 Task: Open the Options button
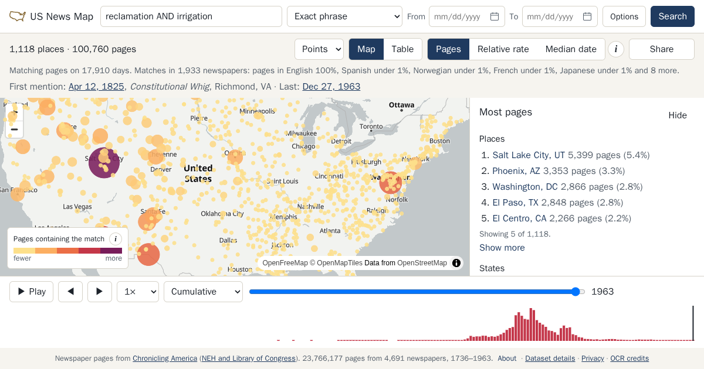[x=624, y=16]
